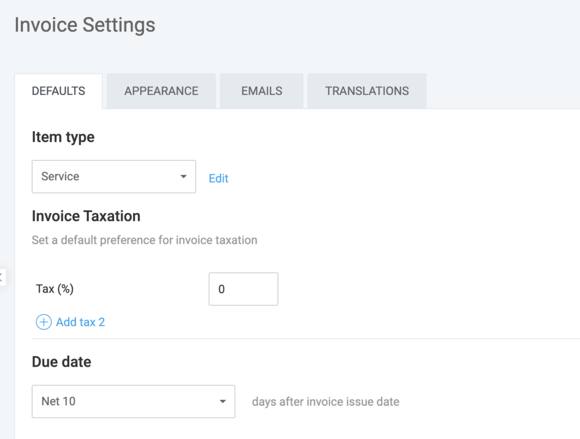580x439 pixels.
Task: Click the Tax (%) label
Action: coord(54,289)
